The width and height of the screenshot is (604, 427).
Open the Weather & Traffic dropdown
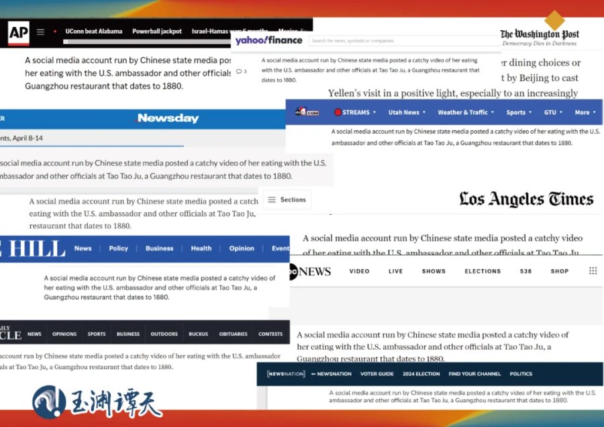[x=466, y=112]
